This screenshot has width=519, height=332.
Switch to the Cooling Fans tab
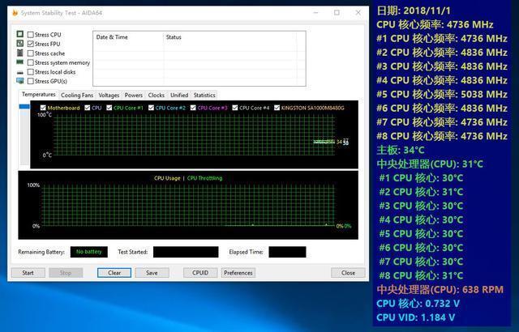point(77,95)
